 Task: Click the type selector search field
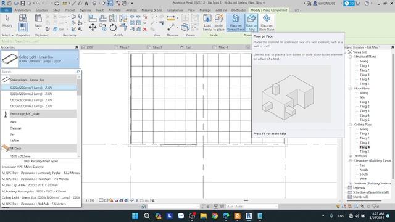tap(38, 72)
